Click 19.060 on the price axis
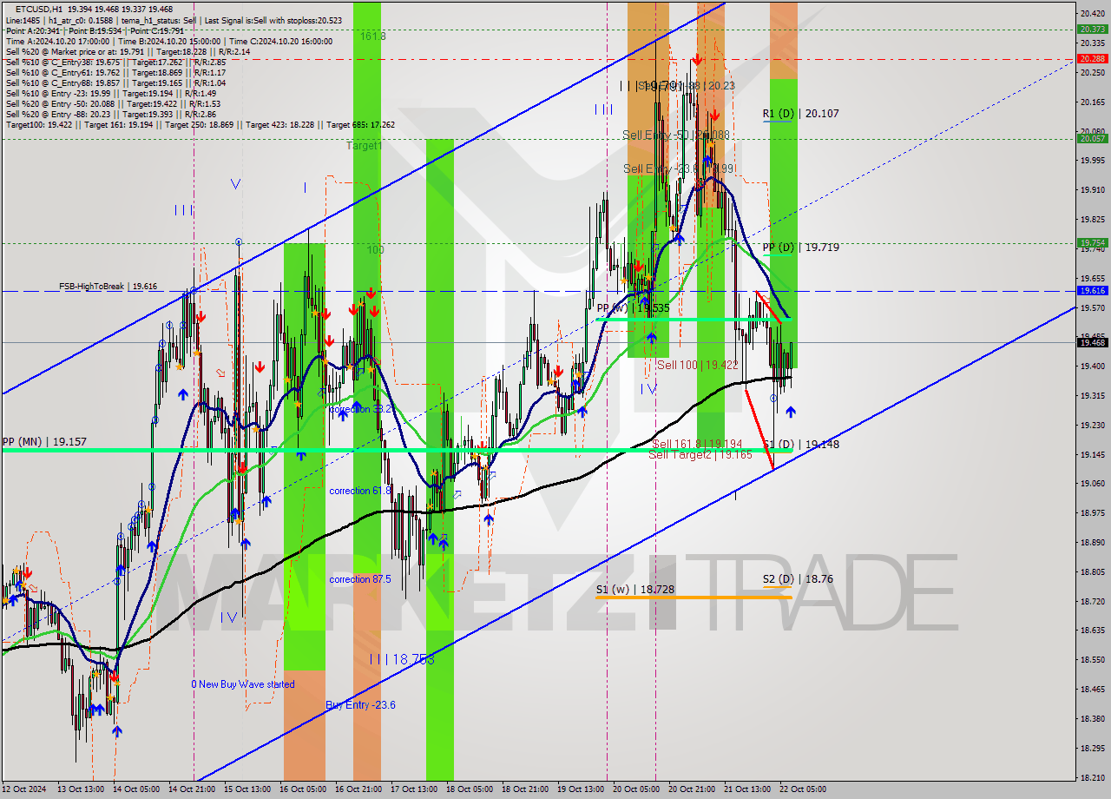Screen dimensions: 1111x799 click(x=1092, y=484)
